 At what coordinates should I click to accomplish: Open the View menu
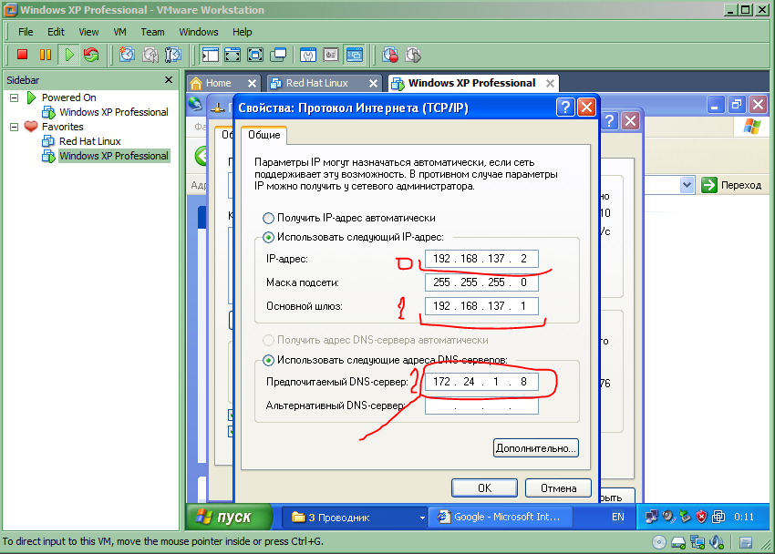point(88,32)
